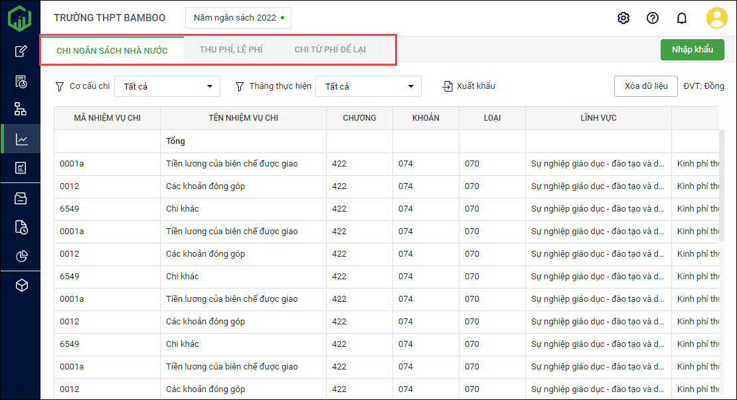Expand the Cơ cấu chi dropdown
Viewport: 737px width, 400px height.
click(167, 86)
